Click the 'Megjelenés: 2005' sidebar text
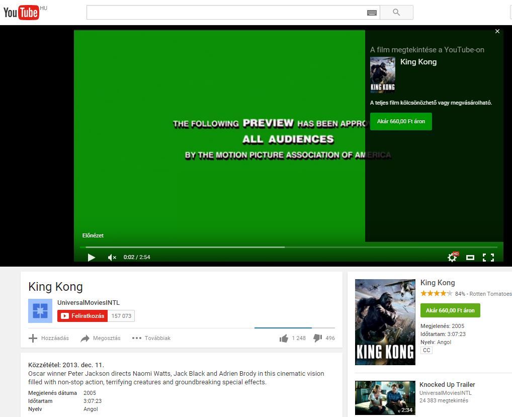 pos(443,326)
